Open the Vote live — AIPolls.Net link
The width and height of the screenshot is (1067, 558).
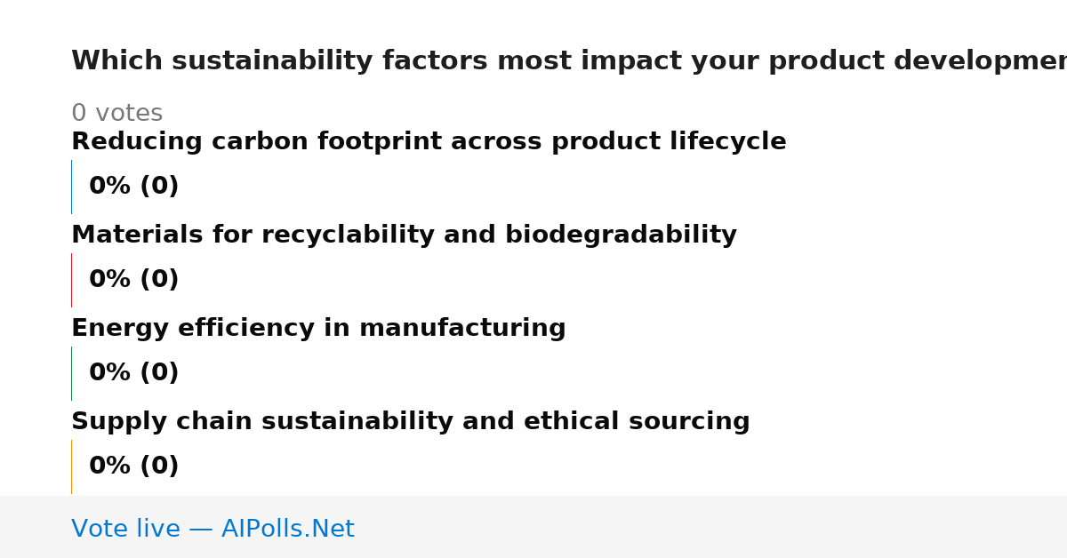pos(213,530)
